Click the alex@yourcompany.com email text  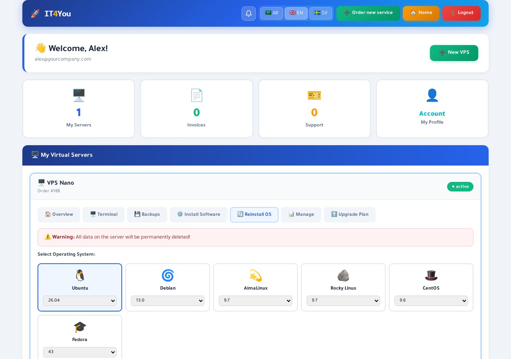click(63, 59)
